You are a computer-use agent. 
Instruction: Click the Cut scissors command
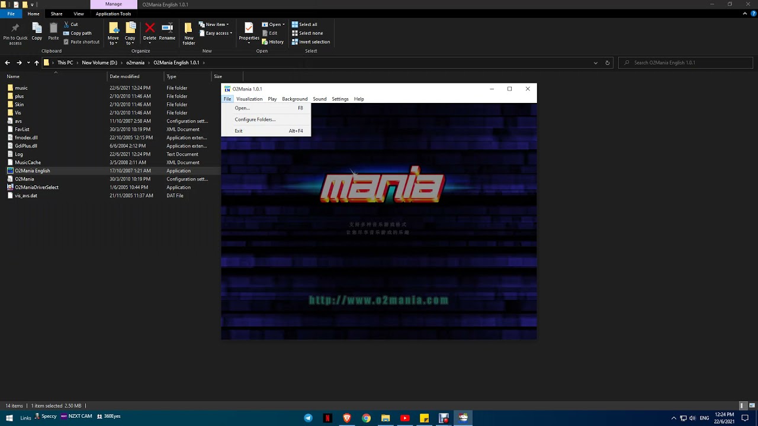point(70,24)
